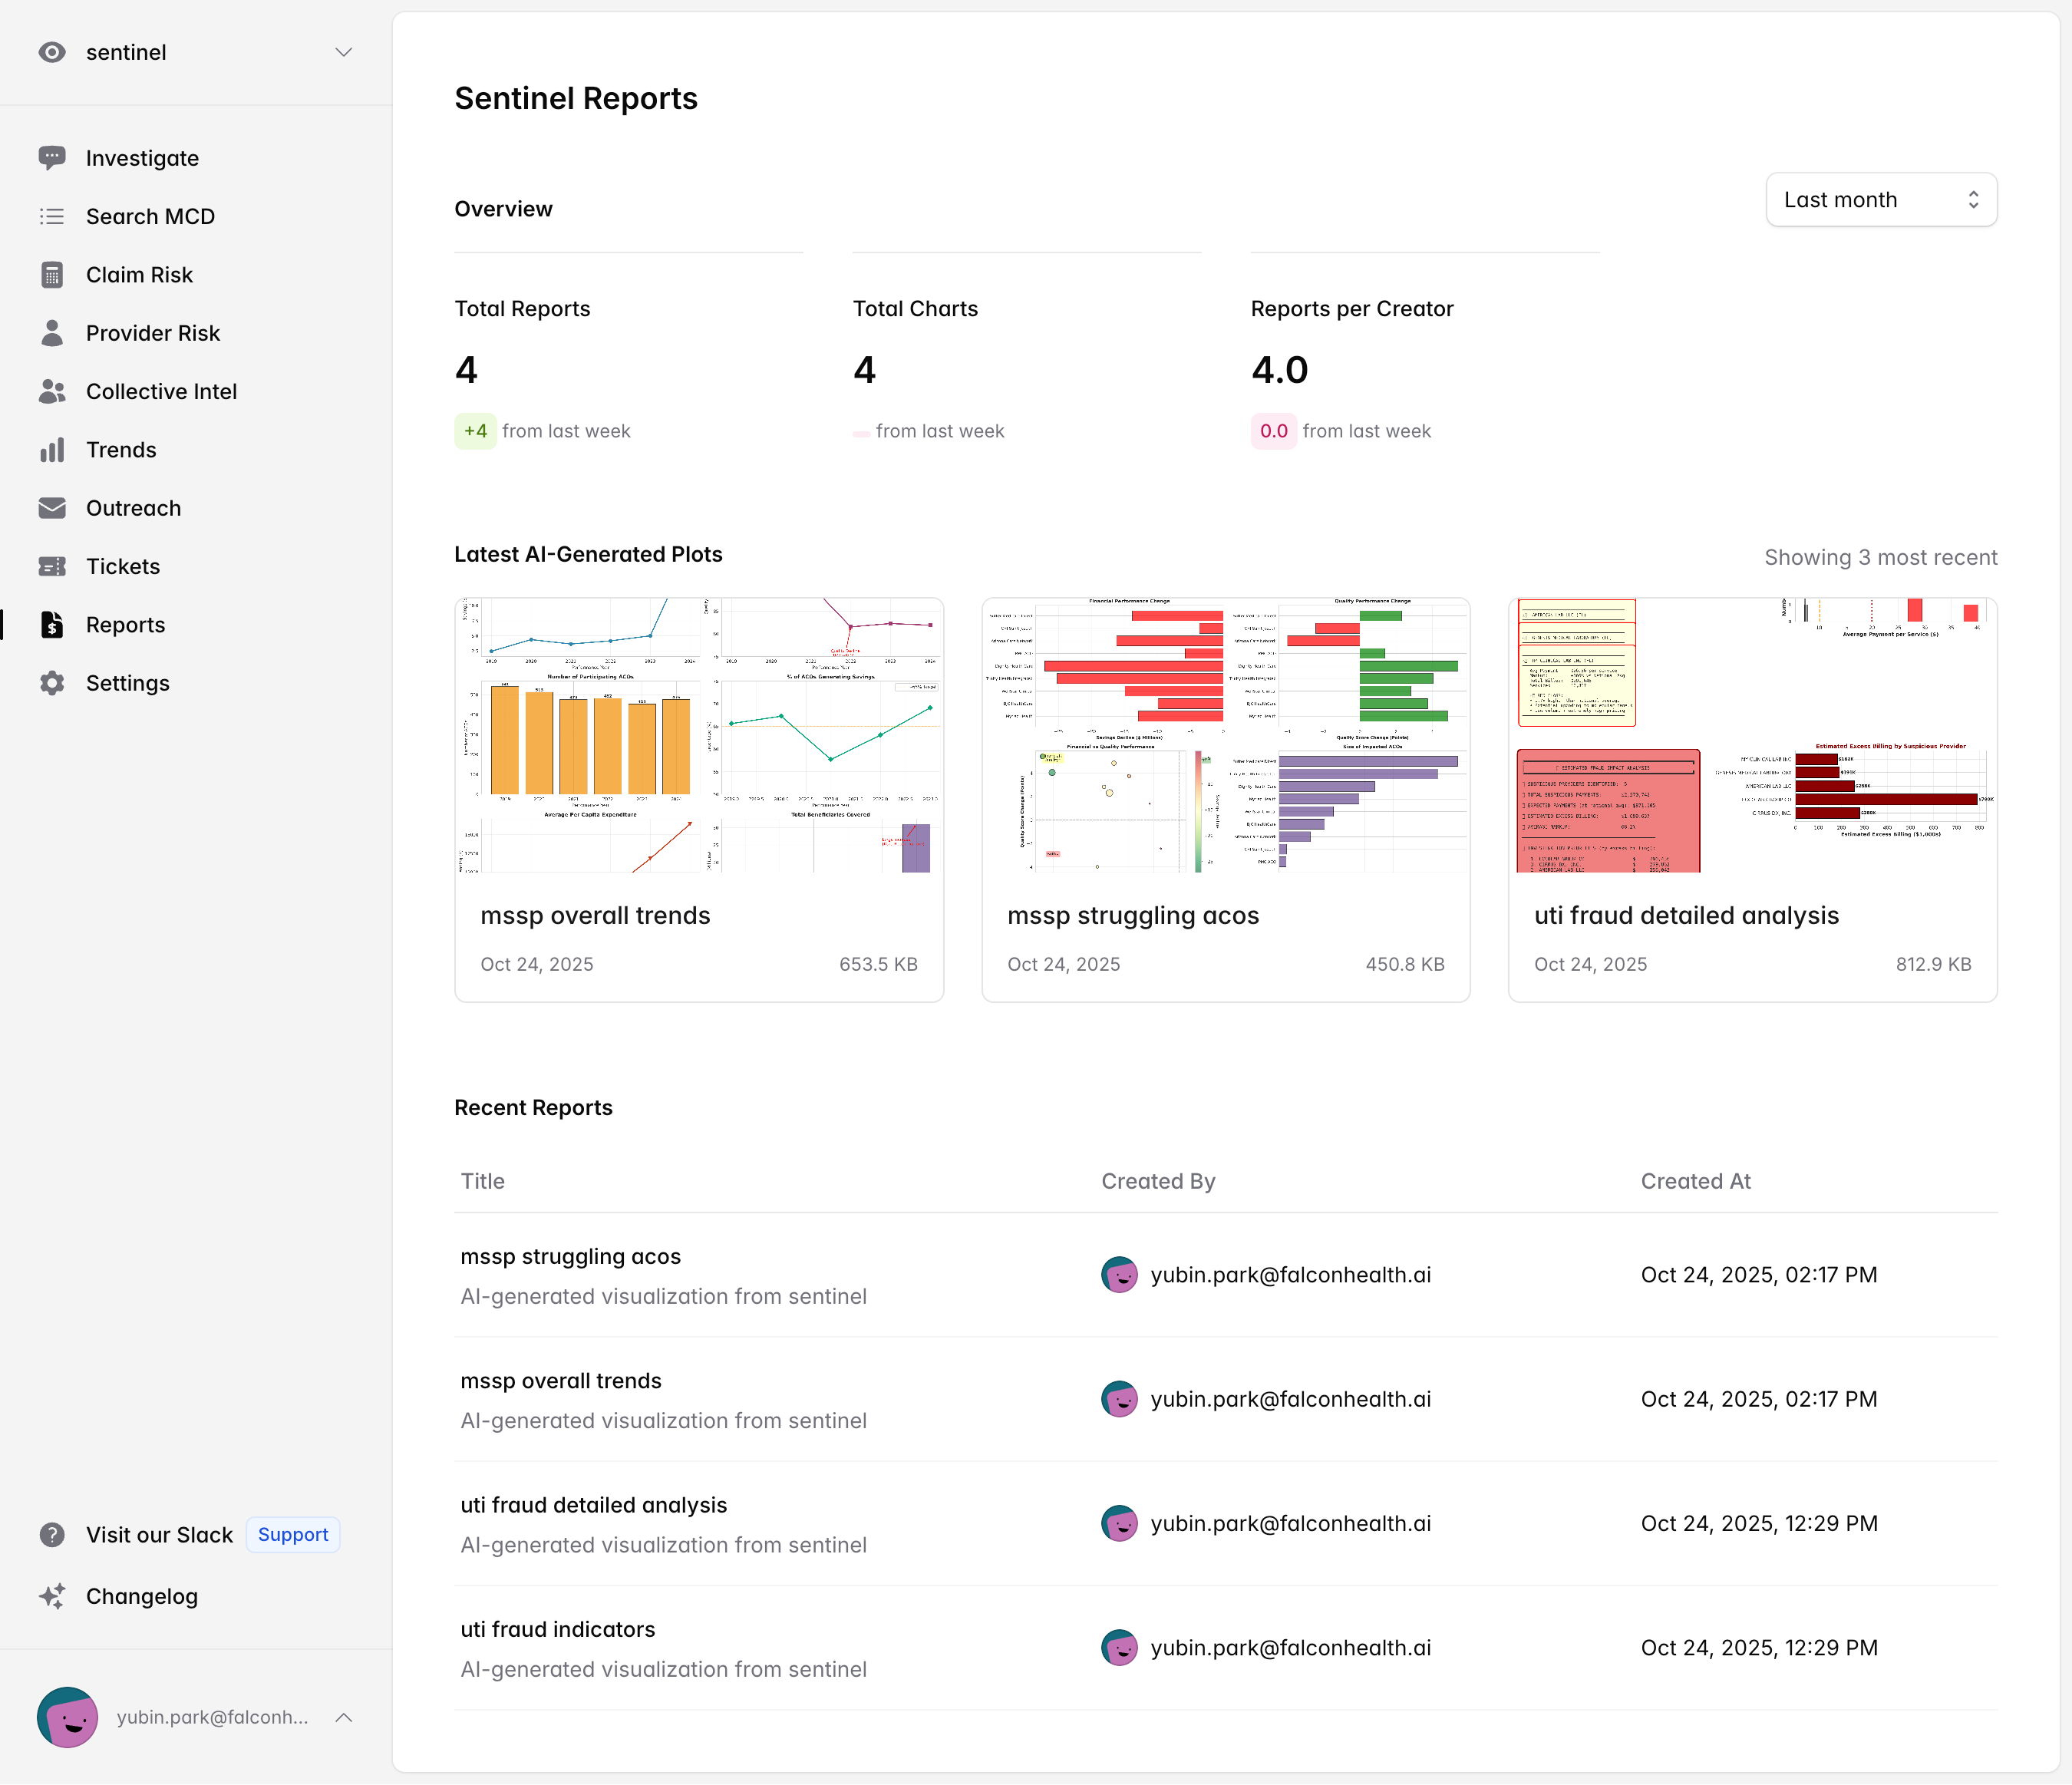Expand the sentinel workspace switcher chevron

click(343, 52)
